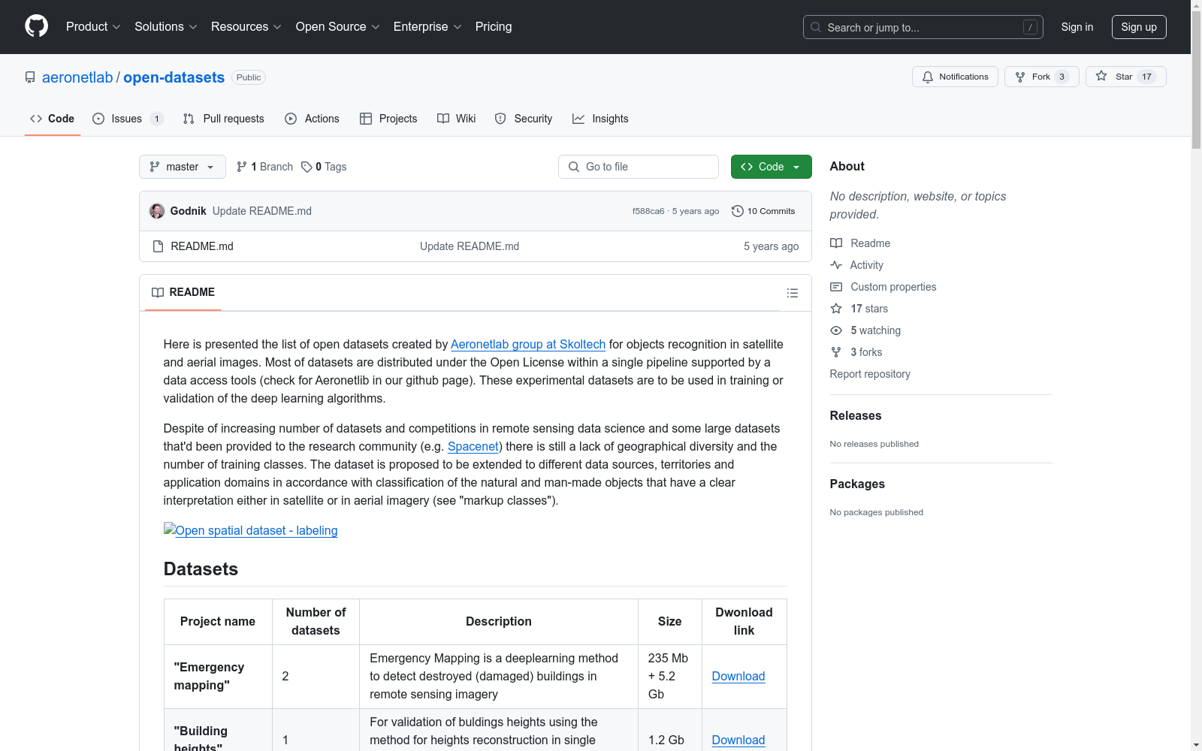Screen dimensions: 1202x751
Task: Open Aeronetlab group at Skoltech link
Action: [x=528, y=344]
